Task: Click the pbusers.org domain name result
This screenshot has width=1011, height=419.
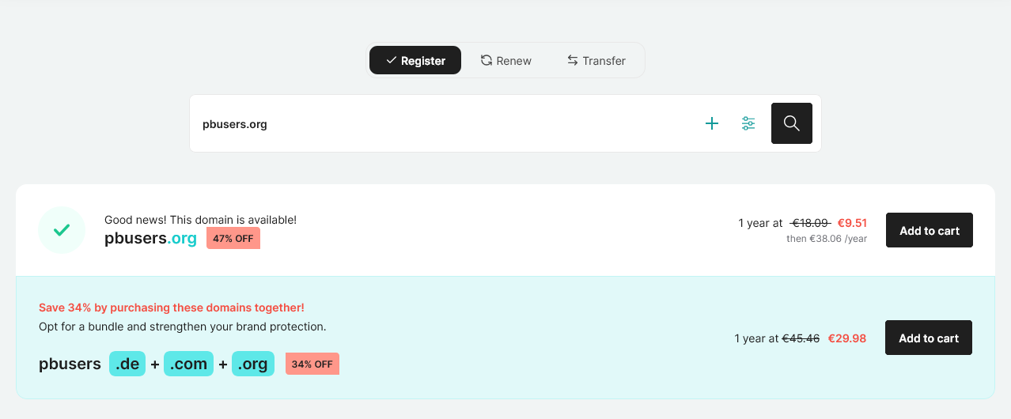Action: pos(150,238)
